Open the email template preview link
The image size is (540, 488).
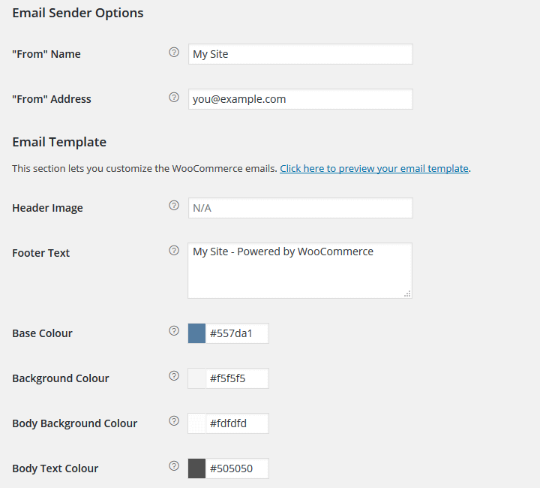[x=374, y=169]
